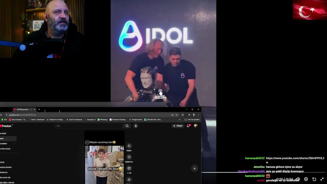327x184 pixels.
Task: Switch to the (16799) YouTube tab
Action: [23, 109]
